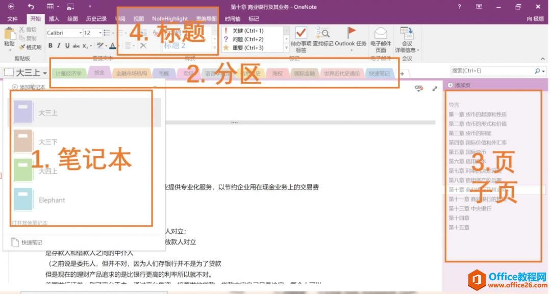This screenshot has width=551, height=294.
Task: Click account name 向 极组
Action: pos(535,19)
